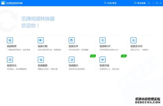Launch the 视频转GIF icon
The height and width of the screenshot is (106, 163).
(x=102, y=40)
